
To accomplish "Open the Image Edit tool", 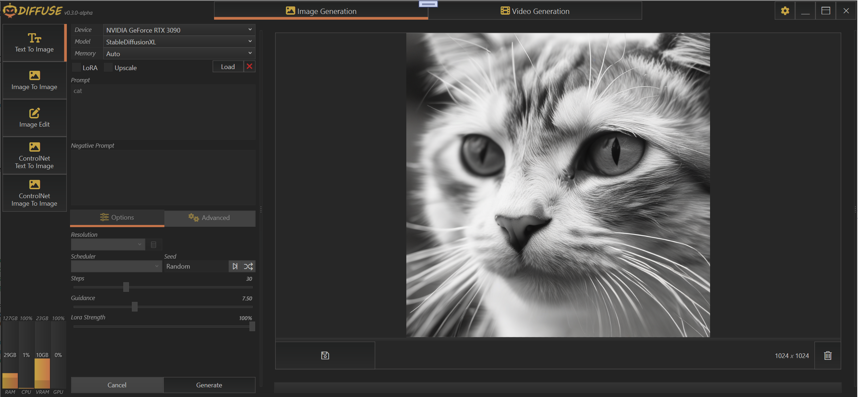I will click(34, 118).
